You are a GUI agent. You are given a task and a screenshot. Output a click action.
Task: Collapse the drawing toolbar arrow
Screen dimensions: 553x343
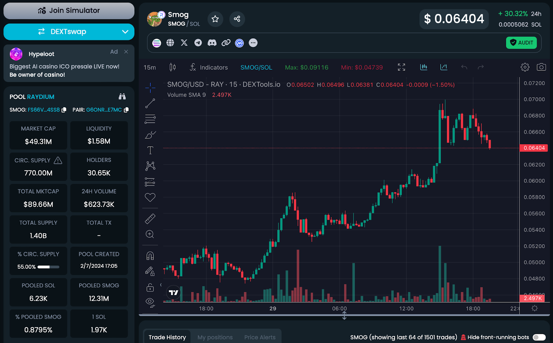pos(161,285)
